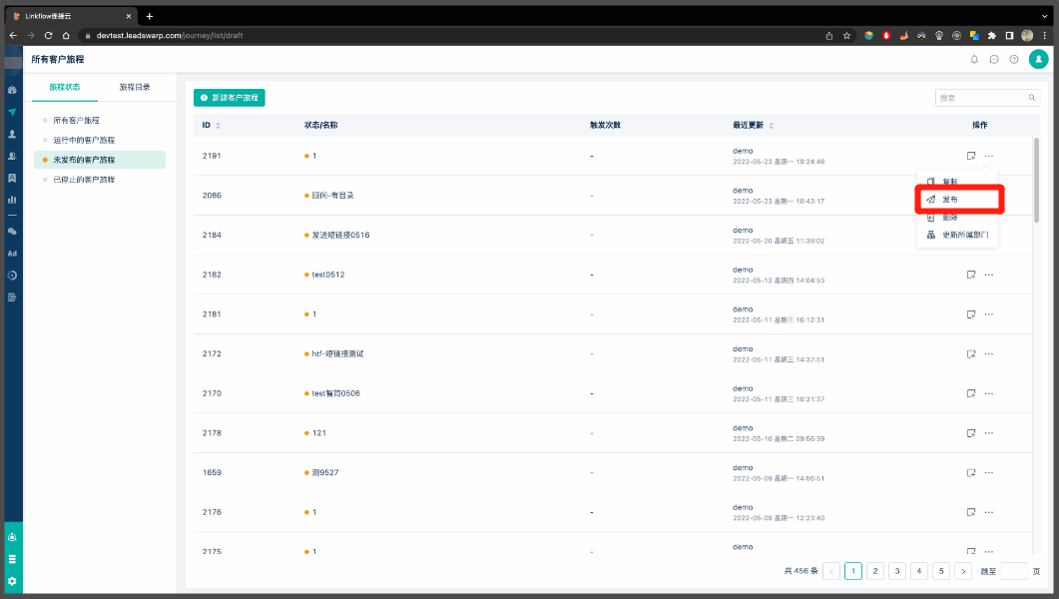1059x599 pixels.
Task: Open the teal user avatar menu
Action: pyautogui.click(x=1038, y=60)
